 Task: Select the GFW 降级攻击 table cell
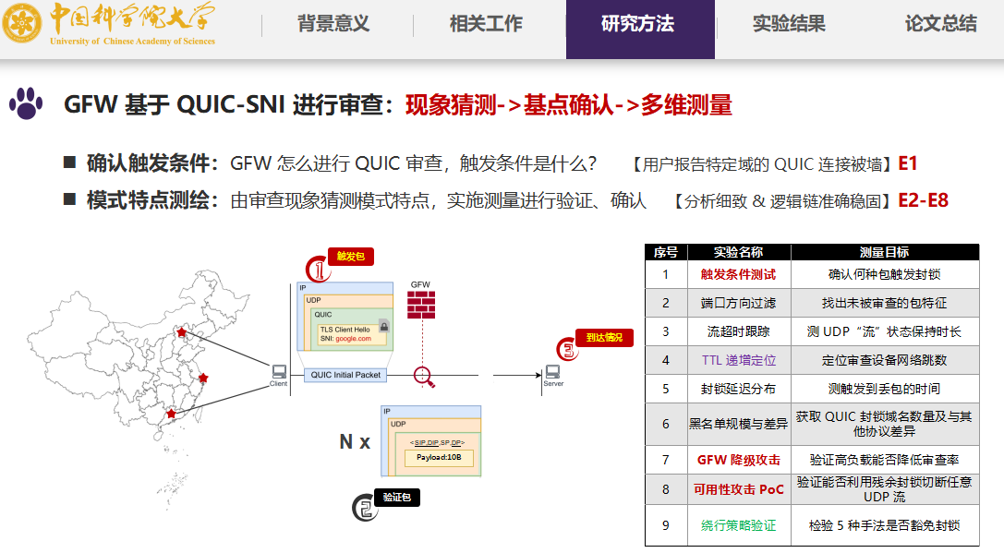coord(739,460)
